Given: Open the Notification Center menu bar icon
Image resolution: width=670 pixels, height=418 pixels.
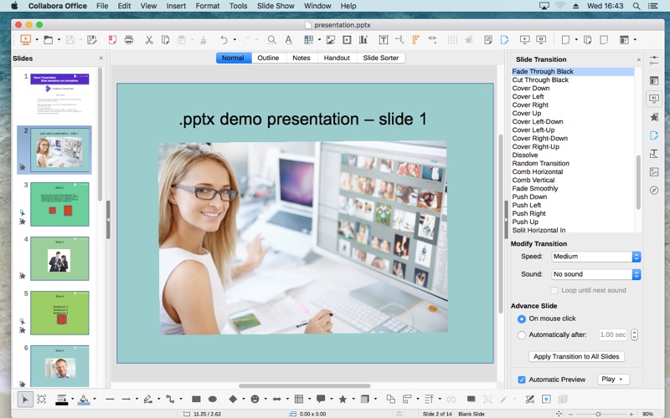Looking at the screenshot, I should [653, 6].
